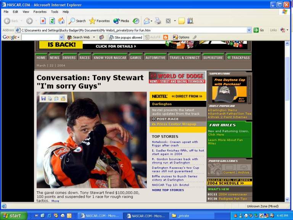Expand the Search Web dropdown arrow
Image resolution: width=293 pixels, height=220 pixels.
[x=94, y=37]
